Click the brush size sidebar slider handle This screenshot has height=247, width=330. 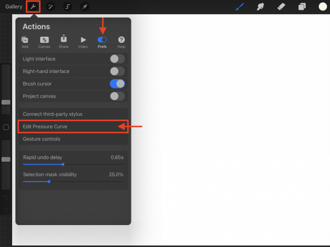pos(6,102)
